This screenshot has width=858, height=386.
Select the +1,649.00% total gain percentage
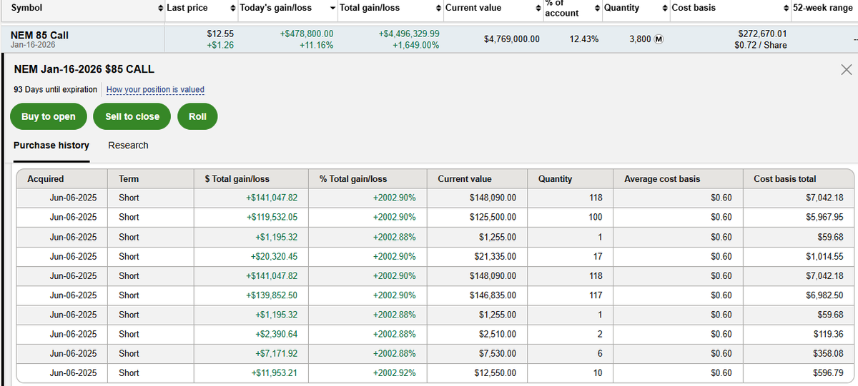pos(416,45)
